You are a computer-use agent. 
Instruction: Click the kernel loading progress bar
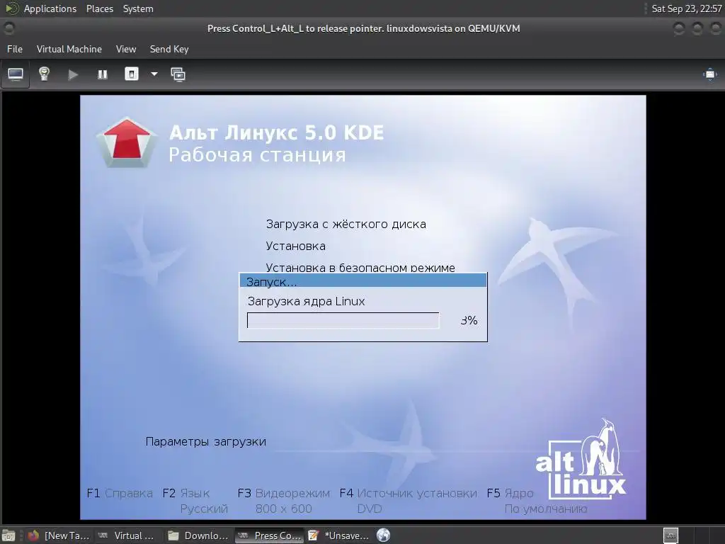(x=343, y=321)
